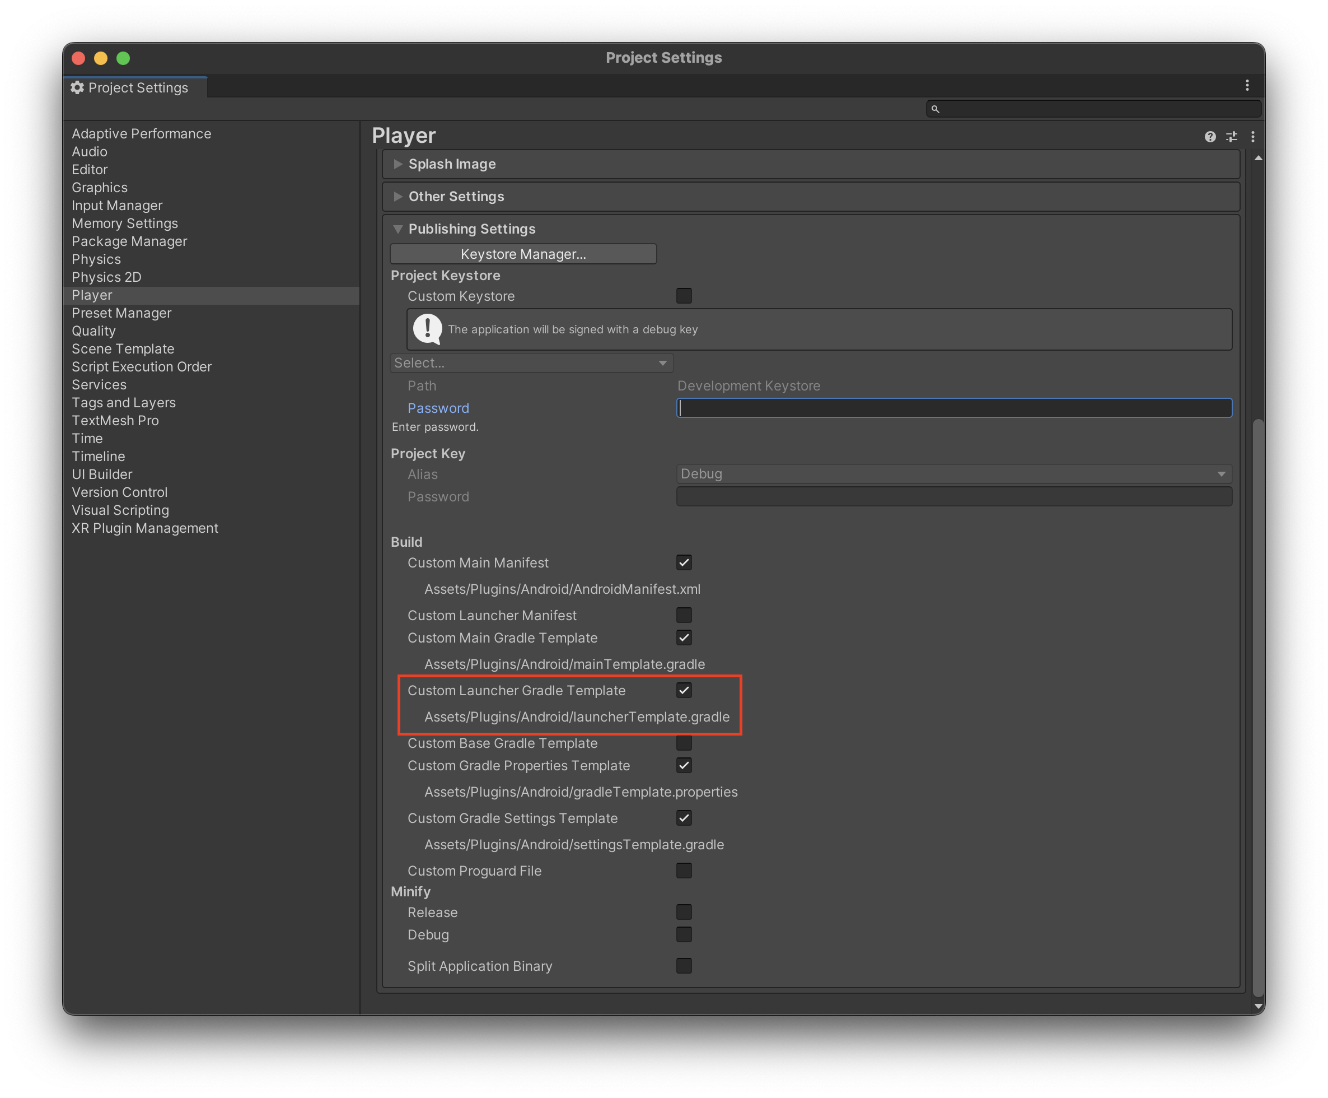Click the help question mark icon

click(1210, 137)
